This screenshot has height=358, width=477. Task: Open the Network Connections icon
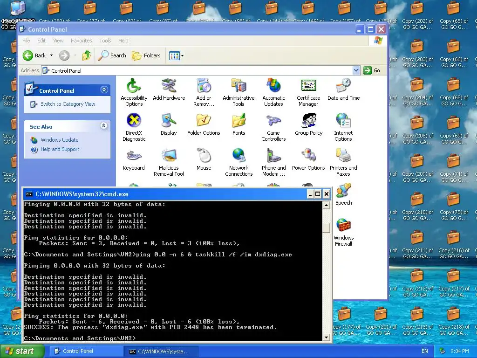click(238, 162)
